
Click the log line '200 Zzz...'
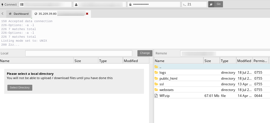(x=10, y=45)
